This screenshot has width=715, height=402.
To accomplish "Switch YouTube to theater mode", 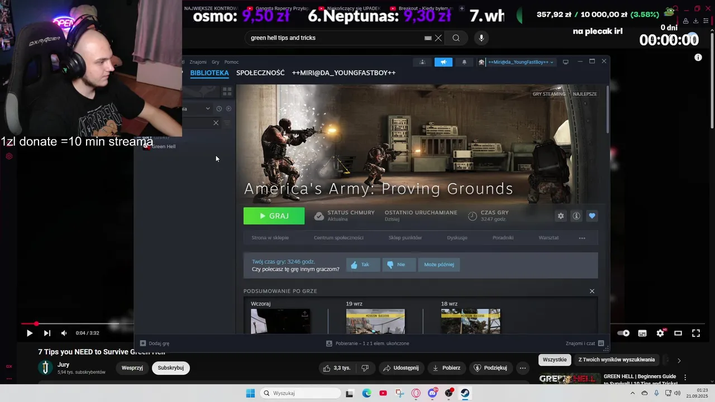I will coord(678,333).
